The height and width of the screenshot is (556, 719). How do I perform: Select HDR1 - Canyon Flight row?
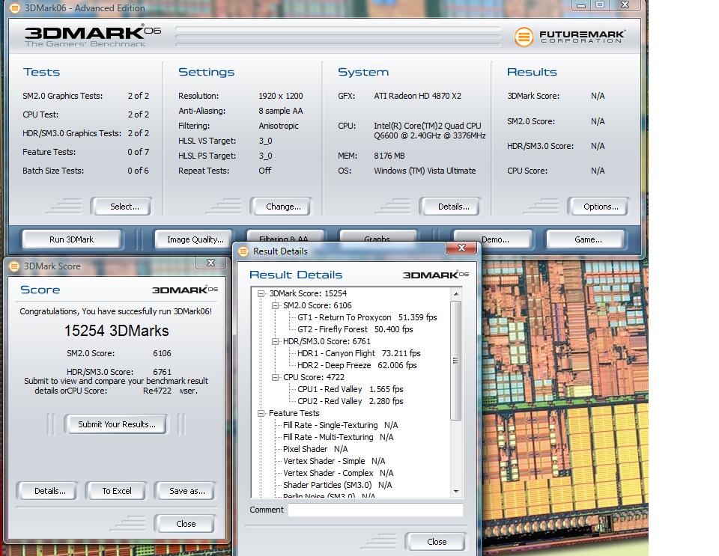pos(359,353)
